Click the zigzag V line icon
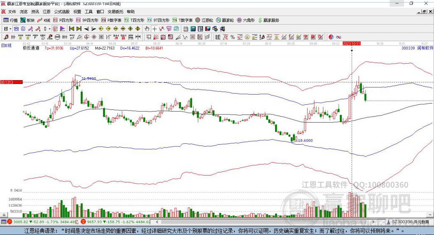This screenshot has width=434, height=235. point(185,37)
